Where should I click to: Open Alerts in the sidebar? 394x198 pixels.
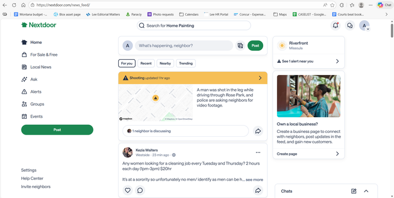point(31,92)
